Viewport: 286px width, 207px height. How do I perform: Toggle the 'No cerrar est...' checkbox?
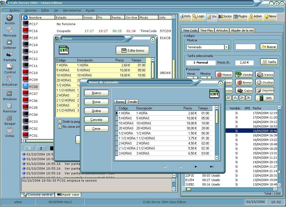tap(60, 126)
